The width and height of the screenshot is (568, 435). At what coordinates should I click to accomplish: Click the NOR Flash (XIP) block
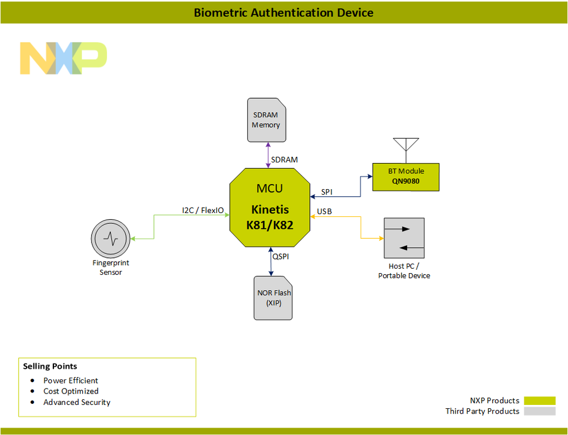[273, 298]
